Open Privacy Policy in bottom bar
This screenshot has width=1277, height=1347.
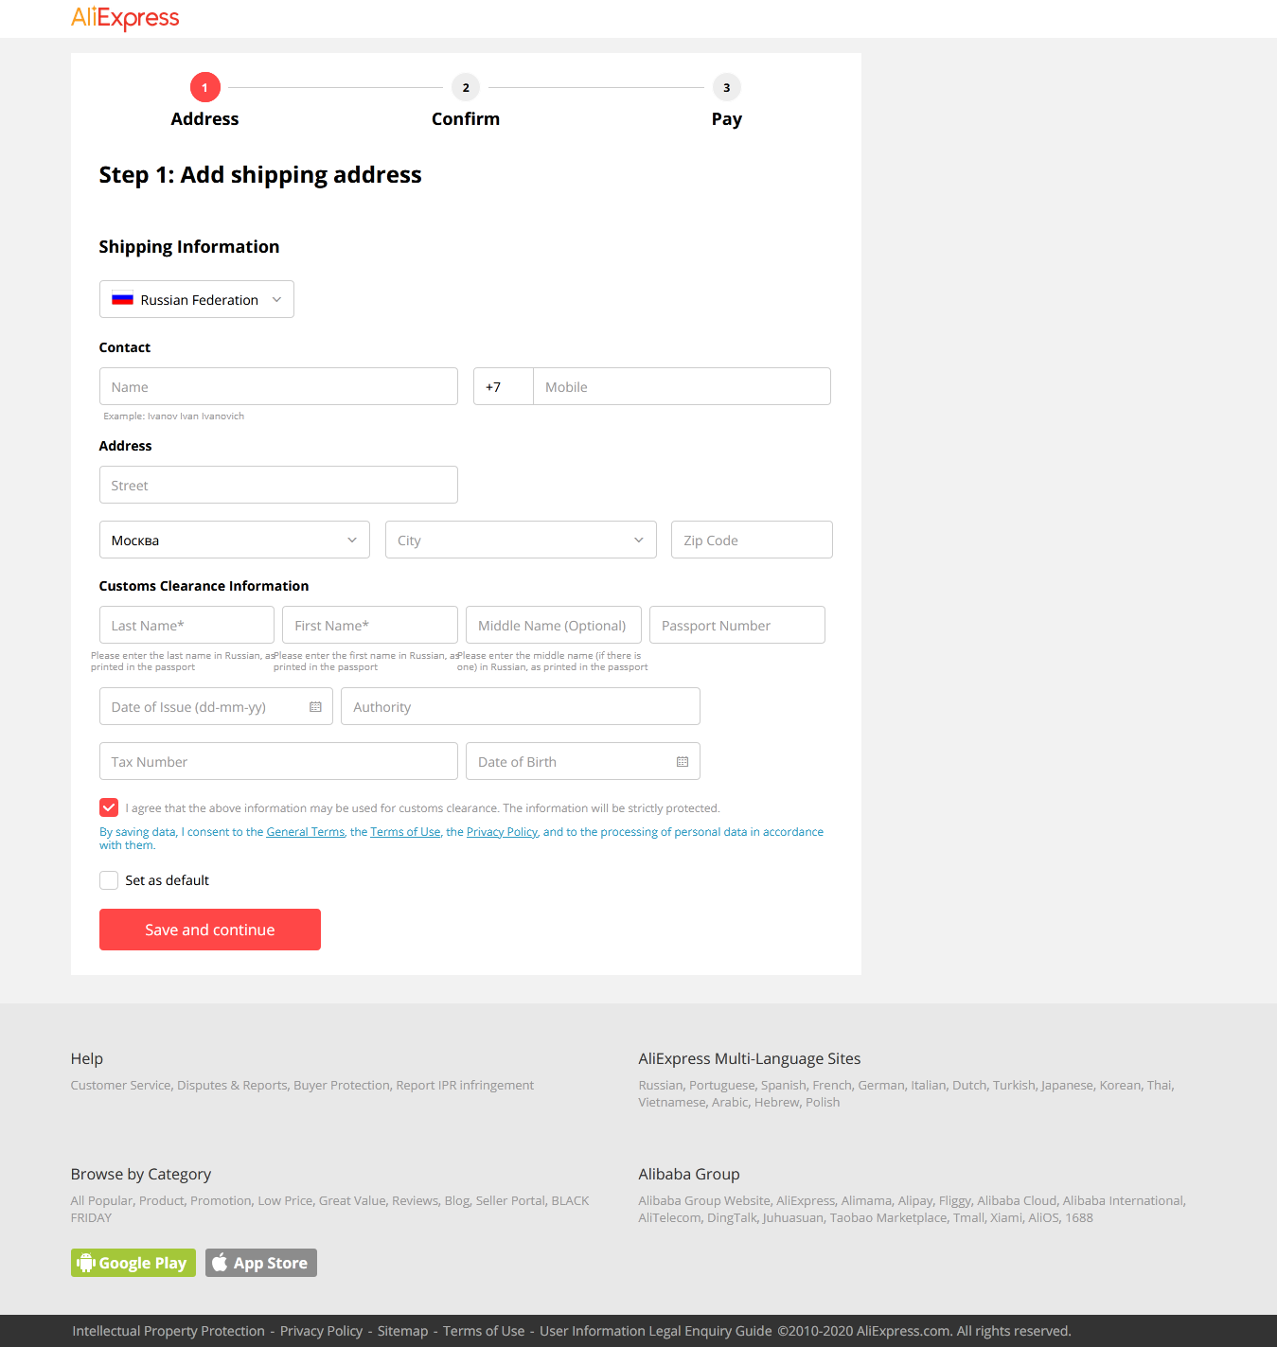point(322,1331)
